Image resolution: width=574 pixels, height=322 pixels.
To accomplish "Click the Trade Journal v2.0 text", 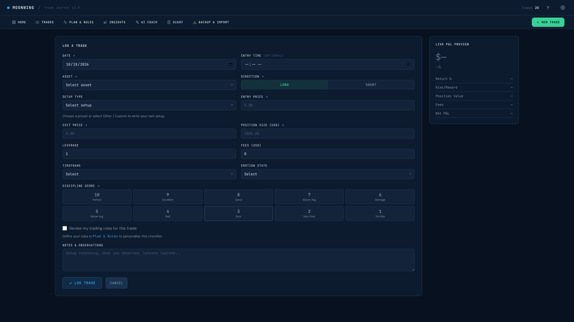I will [62, 8].
